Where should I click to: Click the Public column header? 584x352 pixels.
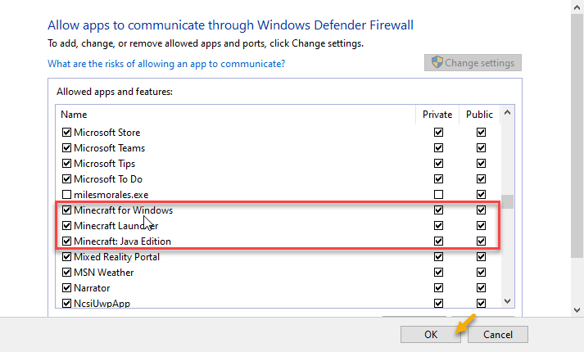tap(480, 115)
